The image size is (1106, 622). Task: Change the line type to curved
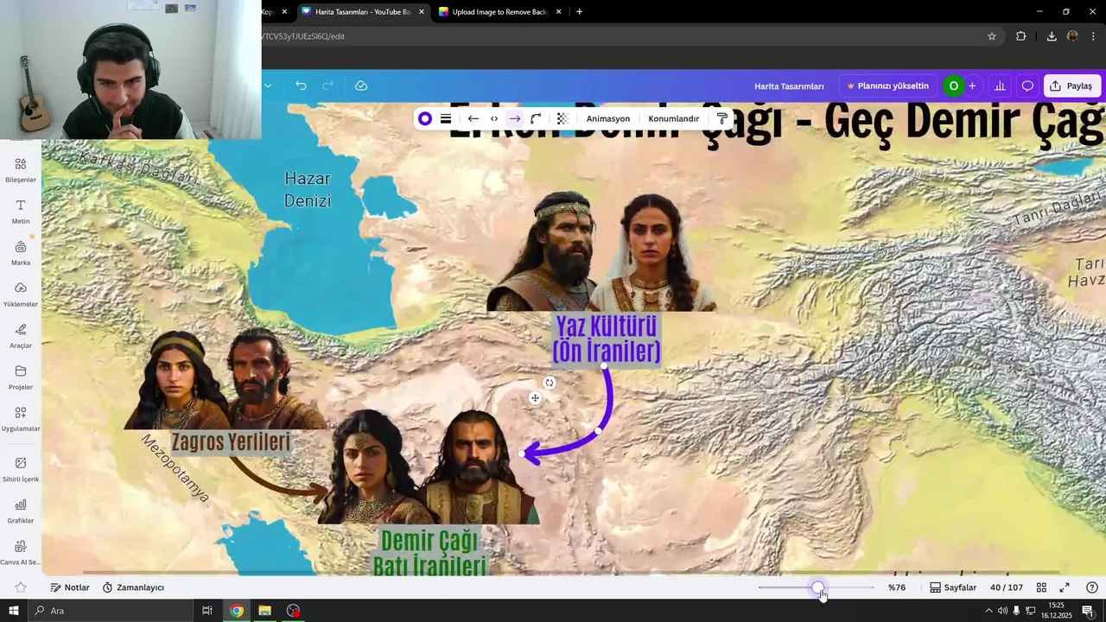point(536,119)
